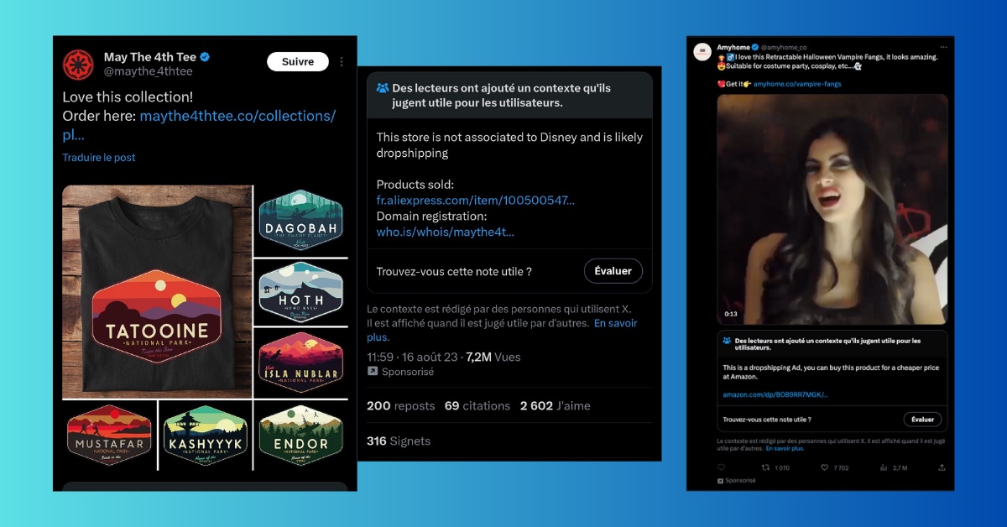This screenshot has height=527, width=1007.
Task: Open the who.is/whois domain registration link
Action: click(x=446, y=232)
